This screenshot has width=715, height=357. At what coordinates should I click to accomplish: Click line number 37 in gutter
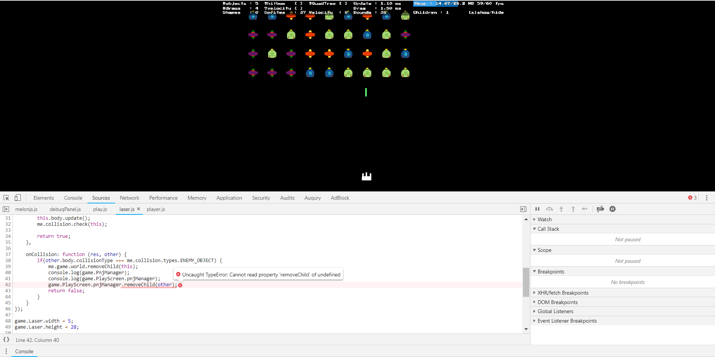click(8, 255)
